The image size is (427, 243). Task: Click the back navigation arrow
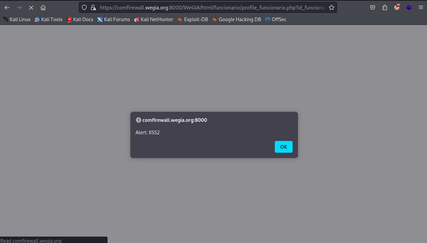coord(7,7)
